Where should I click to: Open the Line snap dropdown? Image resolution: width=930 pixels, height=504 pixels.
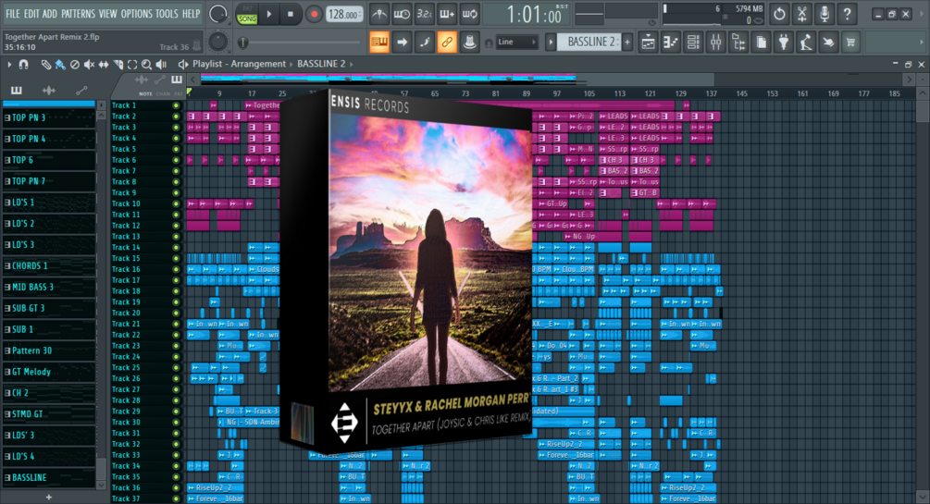(x=516, y=43)
